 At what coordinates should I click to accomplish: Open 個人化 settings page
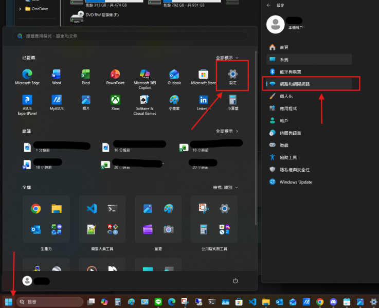309,96
